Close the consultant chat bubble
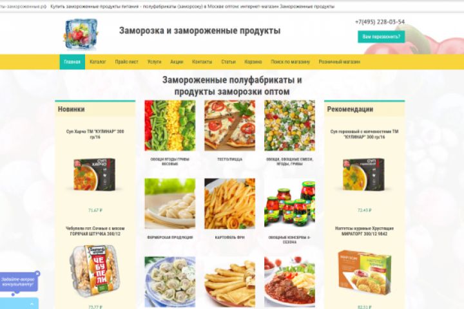464x309 pixels. (37, 274)
